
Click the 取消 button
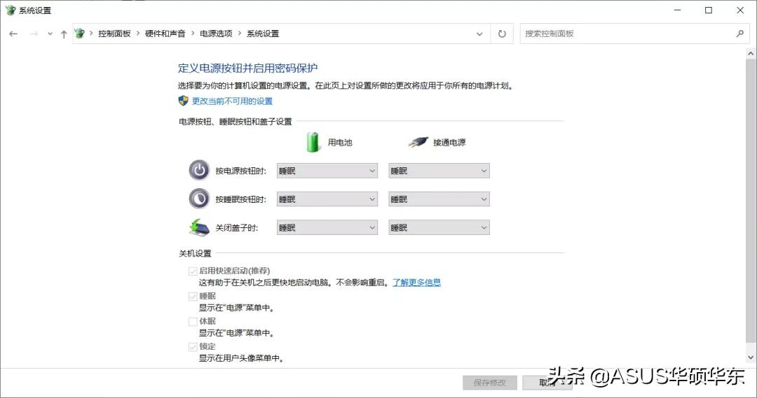coord(547,383)
